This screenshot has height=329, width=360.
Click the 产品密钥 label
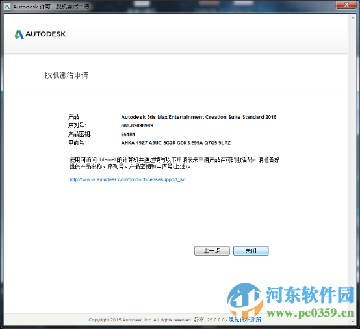point(79,134)
